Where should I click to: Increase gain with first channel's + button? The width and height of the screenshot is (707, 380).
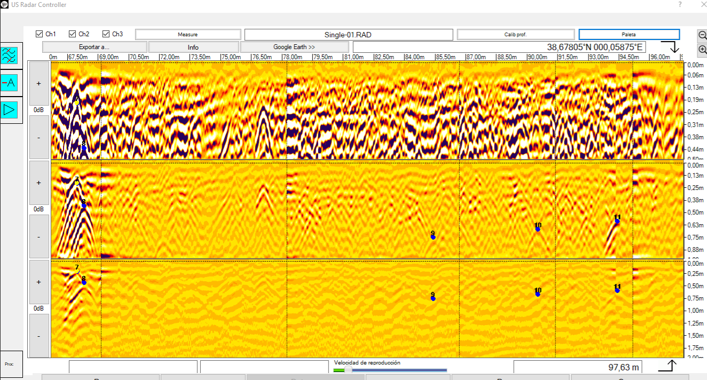[x=39, y=83]
